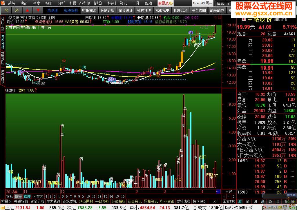Switch to the 基本资料 side tab
This screenshot has height=210, width=297.
point(3,59)
